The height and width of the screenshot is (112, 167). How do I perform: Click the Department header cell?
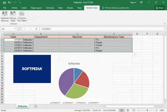point(41,37)
